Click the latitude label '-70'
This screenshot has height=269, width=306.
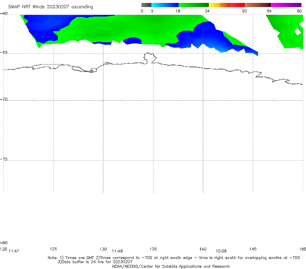pyautogui.click(x=4, y=99)
